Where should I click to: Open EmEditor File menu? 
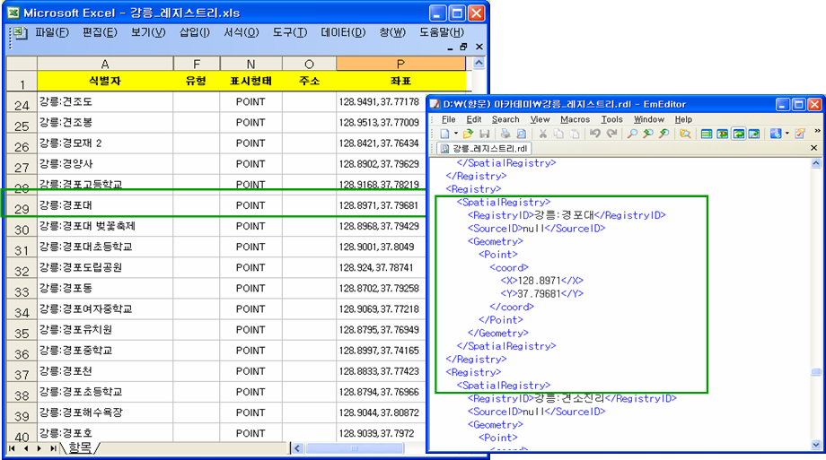tap(448, 119)
